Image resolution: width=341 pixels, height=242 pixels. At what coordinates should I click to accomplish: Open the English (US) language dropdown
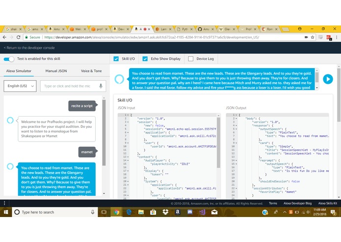coord(20,86)
